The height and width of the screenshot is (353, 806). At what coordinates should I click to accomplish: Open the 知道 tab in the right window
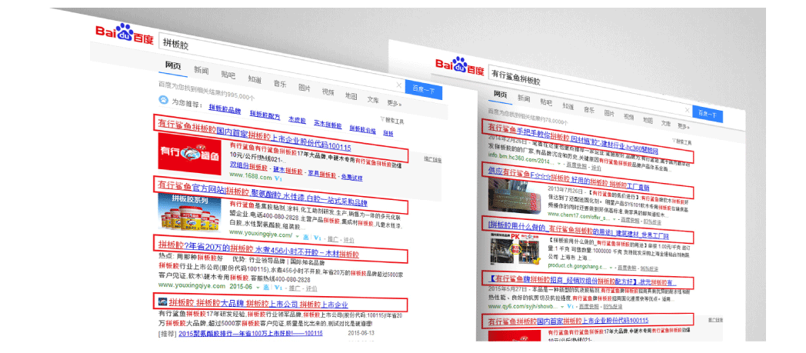tap(568, 105)
